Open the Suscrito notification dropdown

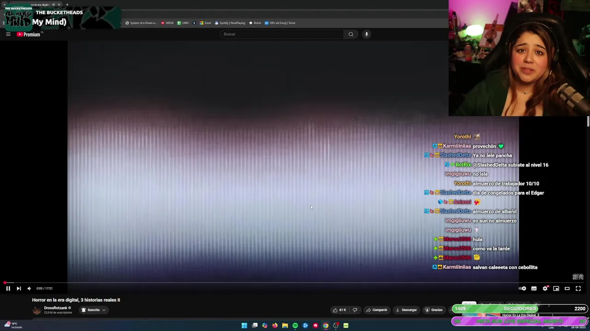click(94, 310)
